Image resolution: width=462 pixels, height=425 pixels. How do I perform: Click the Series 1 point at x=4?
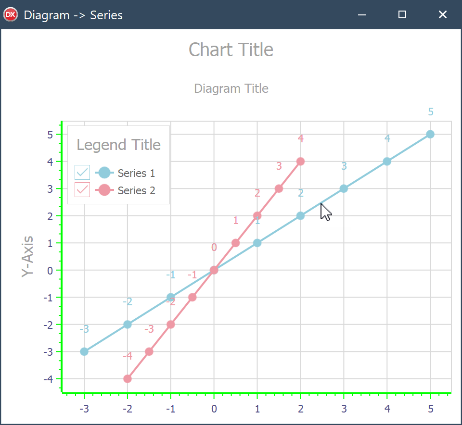[387, 161]
